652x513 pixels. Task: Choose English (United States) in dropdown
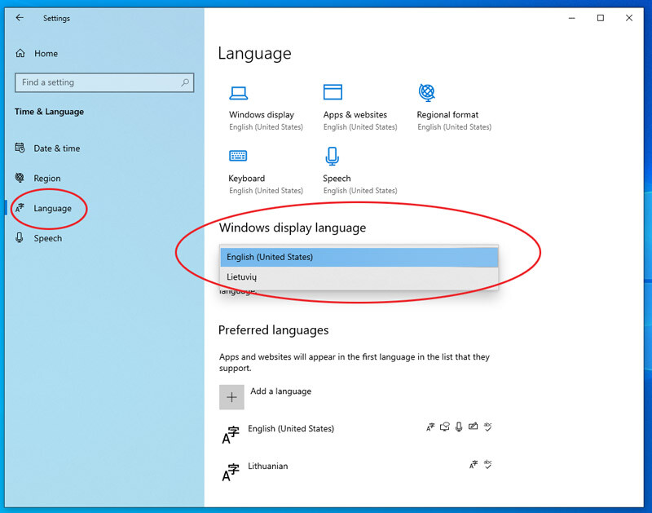(x=359, y=257)
